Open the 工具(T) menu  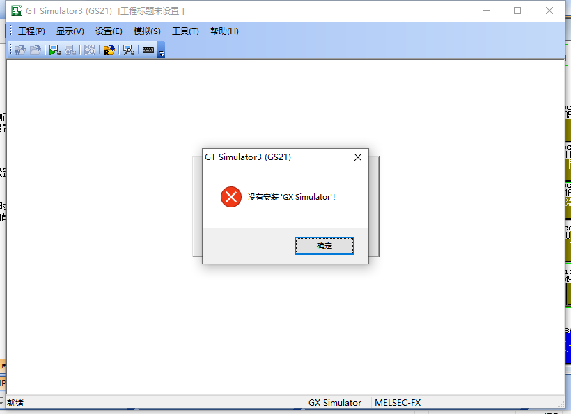point(185,31)
